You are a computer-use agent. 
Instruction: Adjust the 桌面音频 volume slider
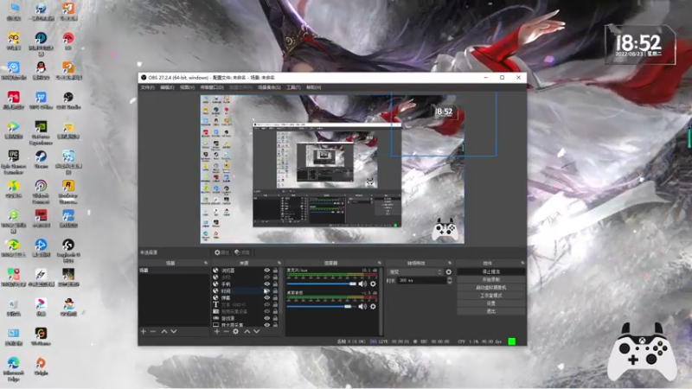coord(321,306)
